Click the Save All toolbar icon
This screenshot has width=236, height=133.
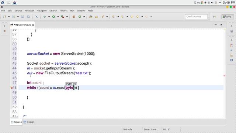(x=28, y=17)
